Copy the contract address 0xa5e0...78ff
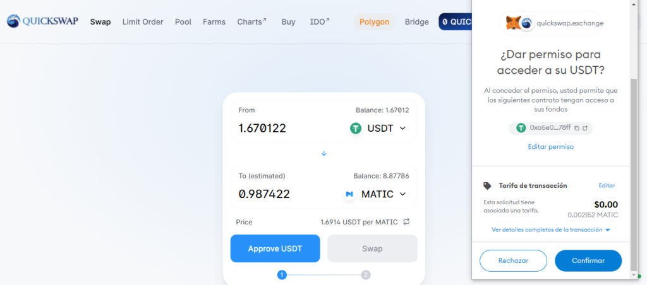The width and height of the screenshot is (647, 285). [576, 128]
